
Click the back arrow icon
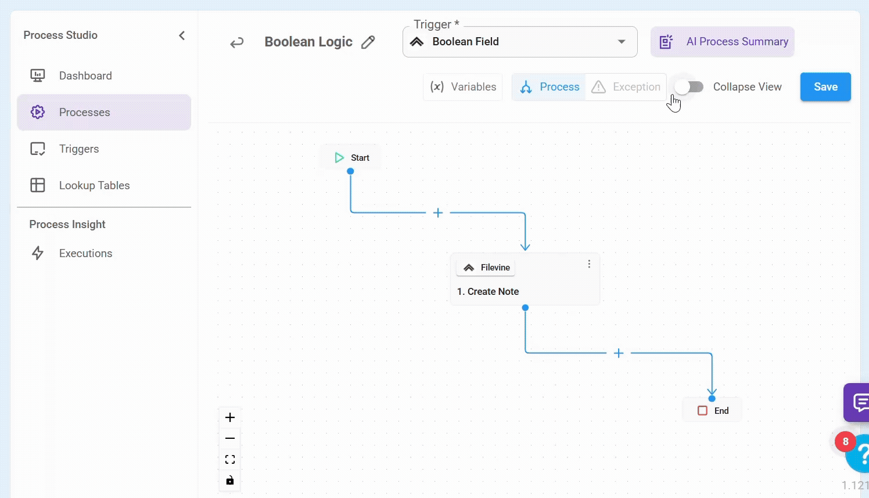pos(236,42)
